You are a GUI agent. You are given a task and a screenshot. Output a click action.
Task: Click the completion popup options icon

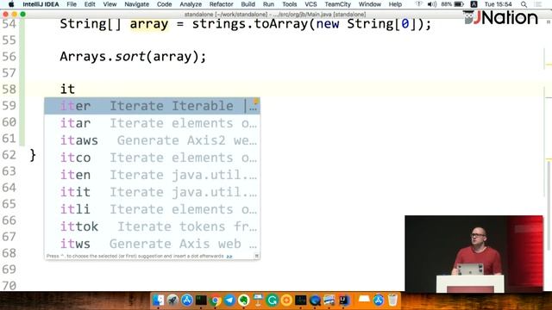(x=257, y=256)
